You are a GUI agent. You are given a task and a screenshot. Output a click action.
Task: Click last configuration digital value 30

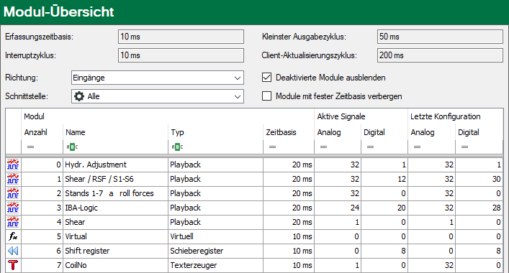pyautogui.click(x=479, y=179)
